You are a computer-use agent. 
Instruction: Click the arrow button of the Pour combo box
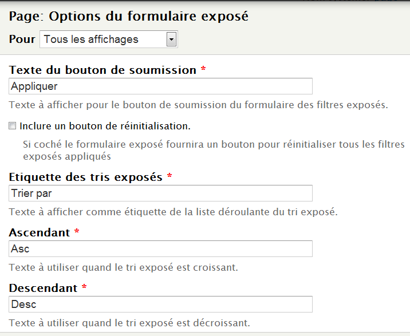(171, 39)
